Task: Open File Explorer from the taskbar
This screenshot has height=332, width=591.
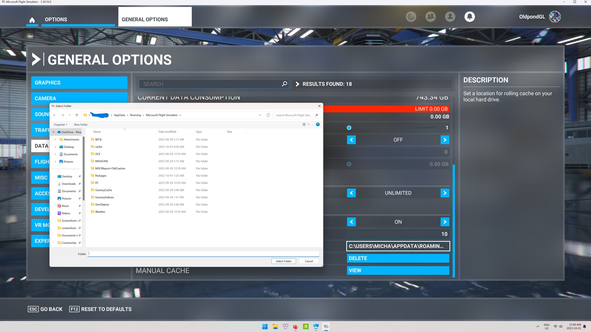Action: click(x=275, y=326)
